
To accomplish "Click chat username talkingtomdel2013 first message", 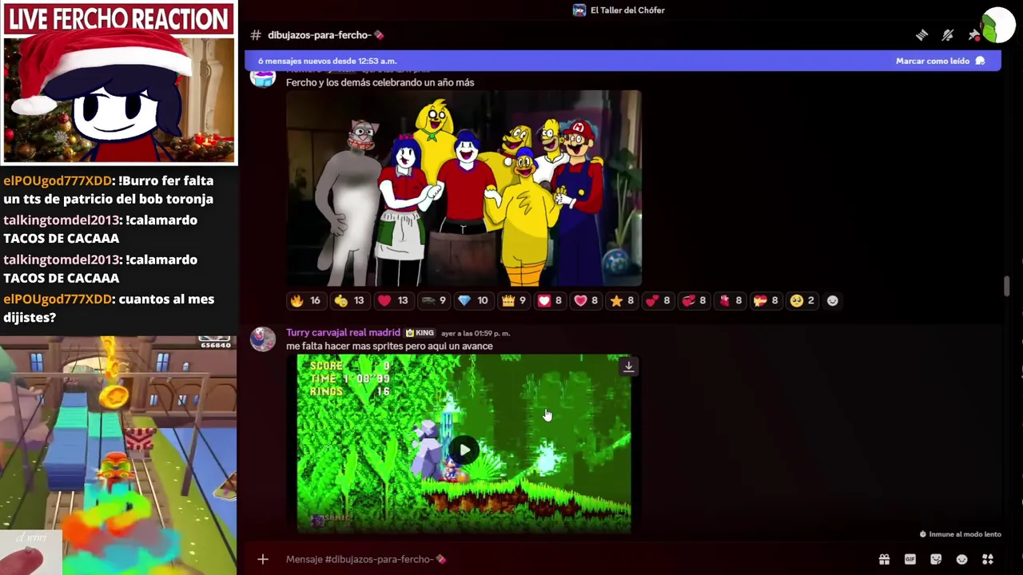I will pyautogui.click(x=62, y=220).
